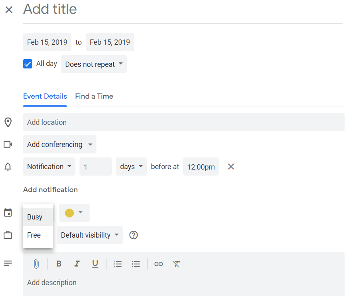The height and width of the screenshot is (296, 349).
Task: Select Busy from the availability menu
Action: 38,217
